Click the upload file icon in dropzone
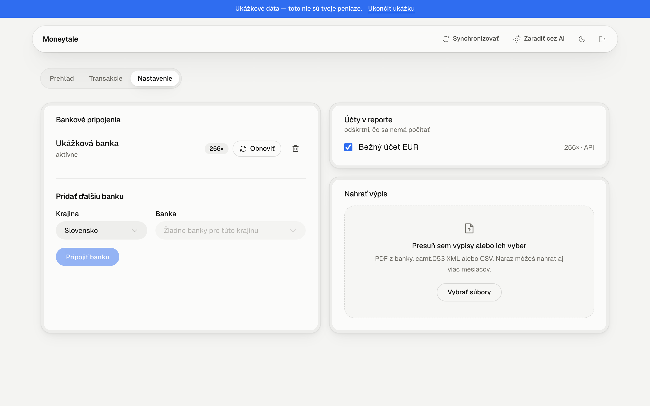 pos(469,228)
